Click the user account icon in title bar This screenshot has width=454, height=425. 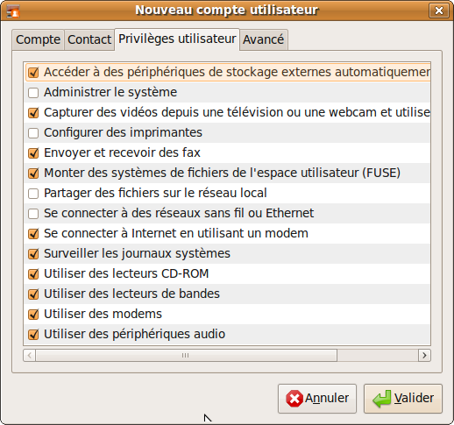tap(13, 11)
